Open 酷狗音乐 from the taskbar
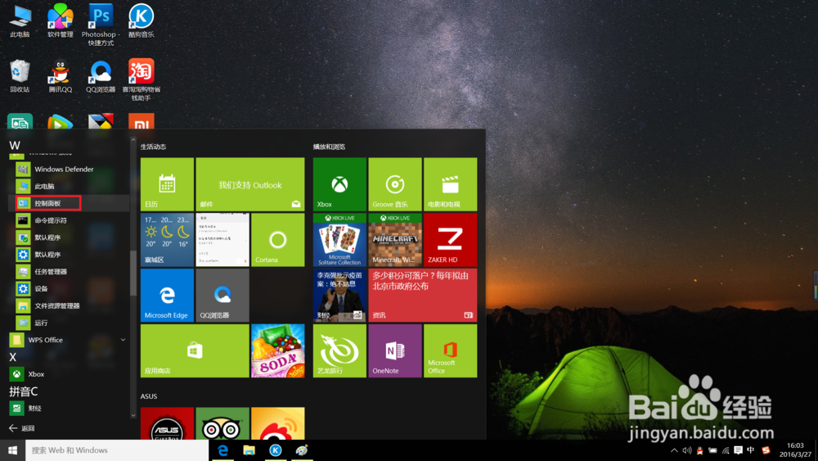This screenshot has width=818, height=461. click(276, 450)
